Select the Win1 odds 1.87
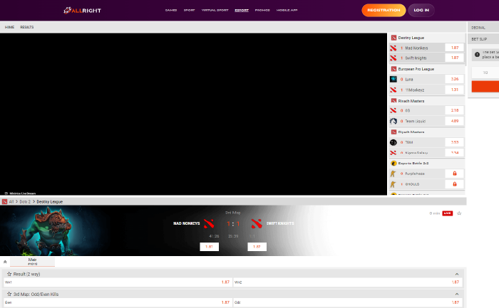 click(118, 282)
